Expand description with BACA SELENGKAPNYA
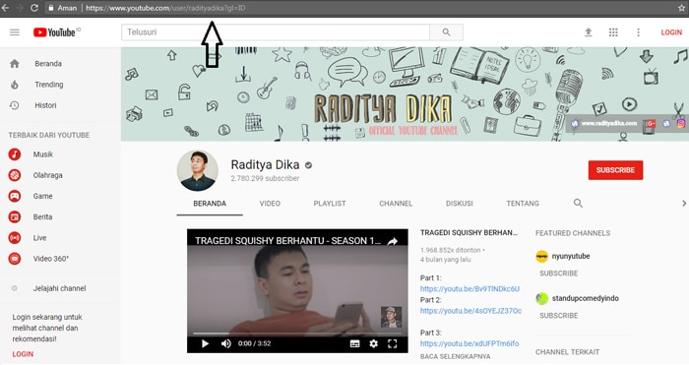Viewport: 689px width, 365px height. [455, 356]
